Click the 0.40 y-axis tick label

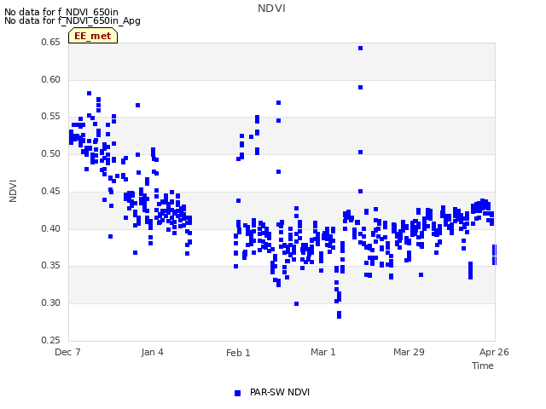tap(50, 229)
